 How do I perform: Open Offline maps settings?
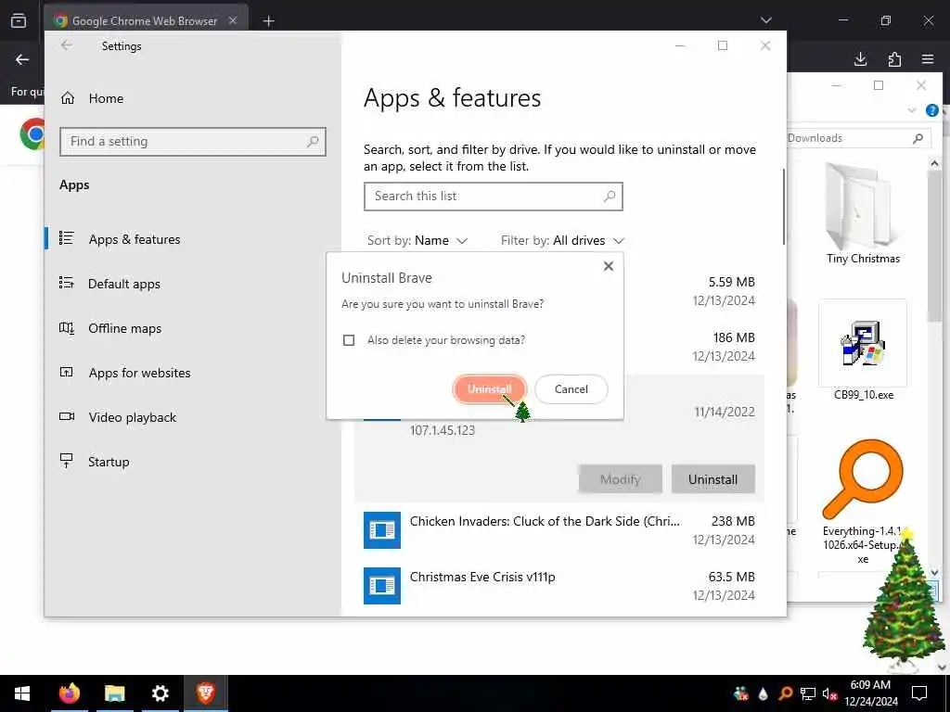(124, 328)
